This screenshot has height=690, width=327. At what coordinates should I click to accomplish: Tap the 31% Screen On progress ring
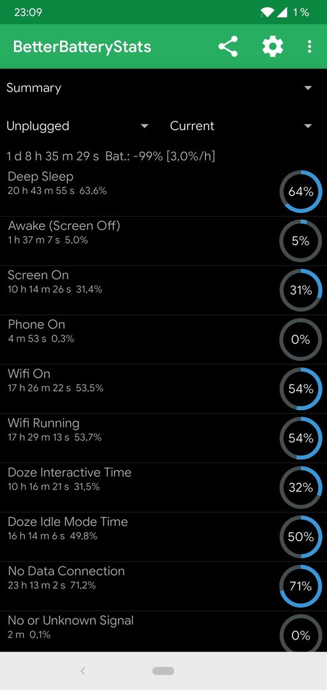[301, 290]
